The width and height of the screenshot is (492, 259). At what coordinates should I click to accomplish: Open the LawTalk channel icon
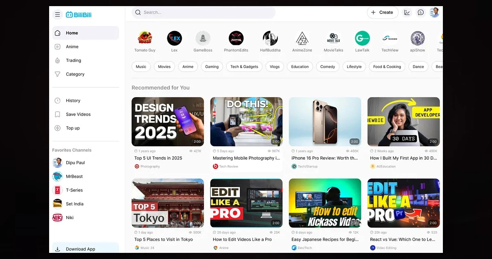point(362,38)
